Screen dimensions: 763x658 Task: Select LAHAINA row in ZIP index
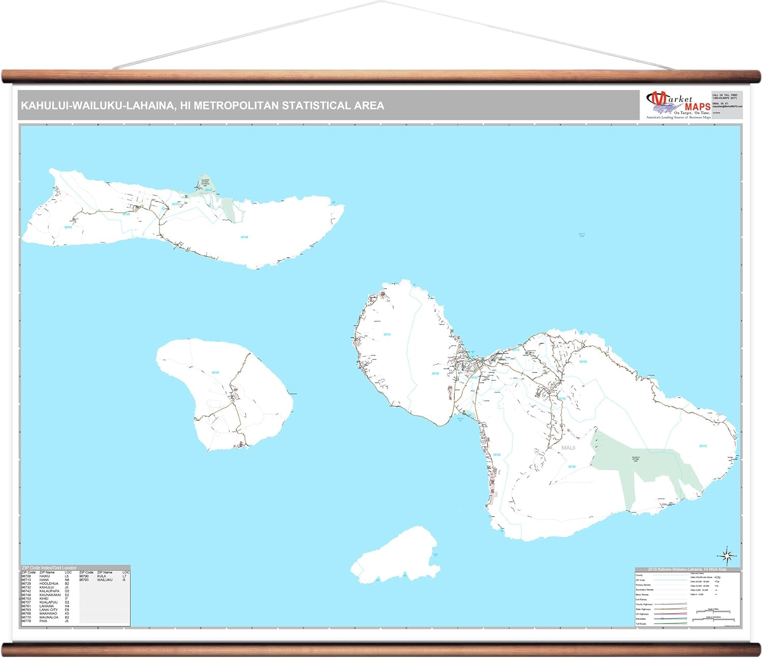(46, 606)
